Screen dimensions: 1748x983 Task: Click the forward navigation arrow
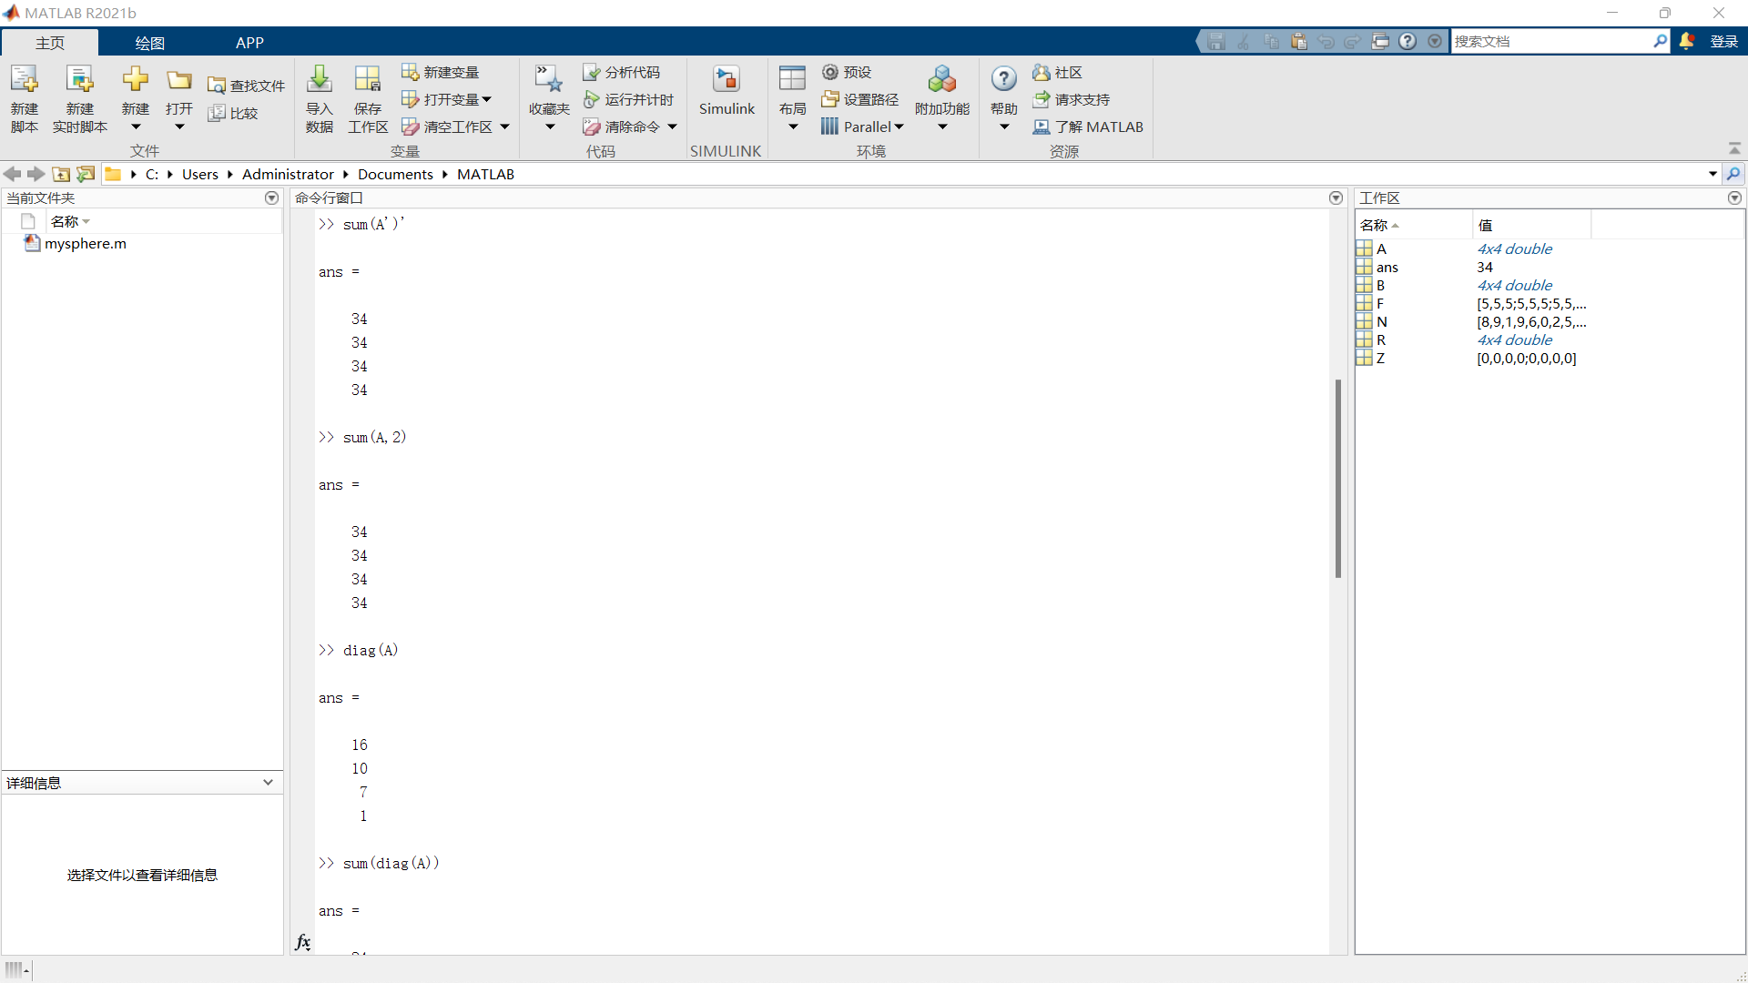36,174
